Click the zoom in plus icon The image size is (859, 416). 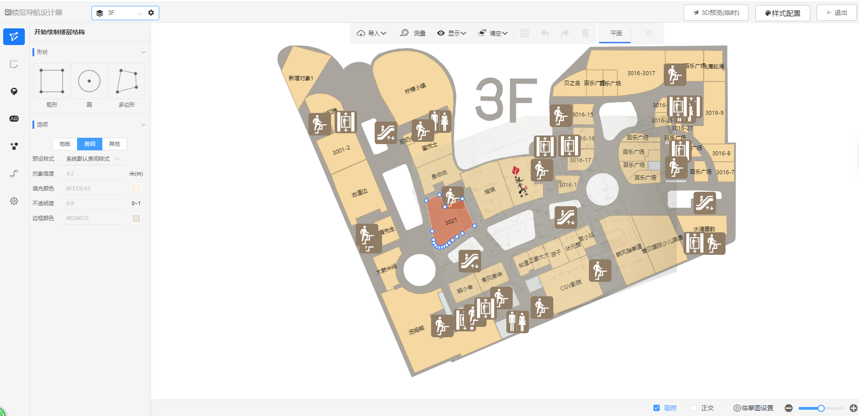pyautogui.click(x=853, y=408)
